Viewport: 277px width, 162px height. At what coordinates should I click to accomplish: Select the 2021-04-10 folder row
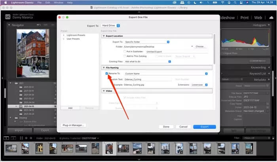[32, 107]
